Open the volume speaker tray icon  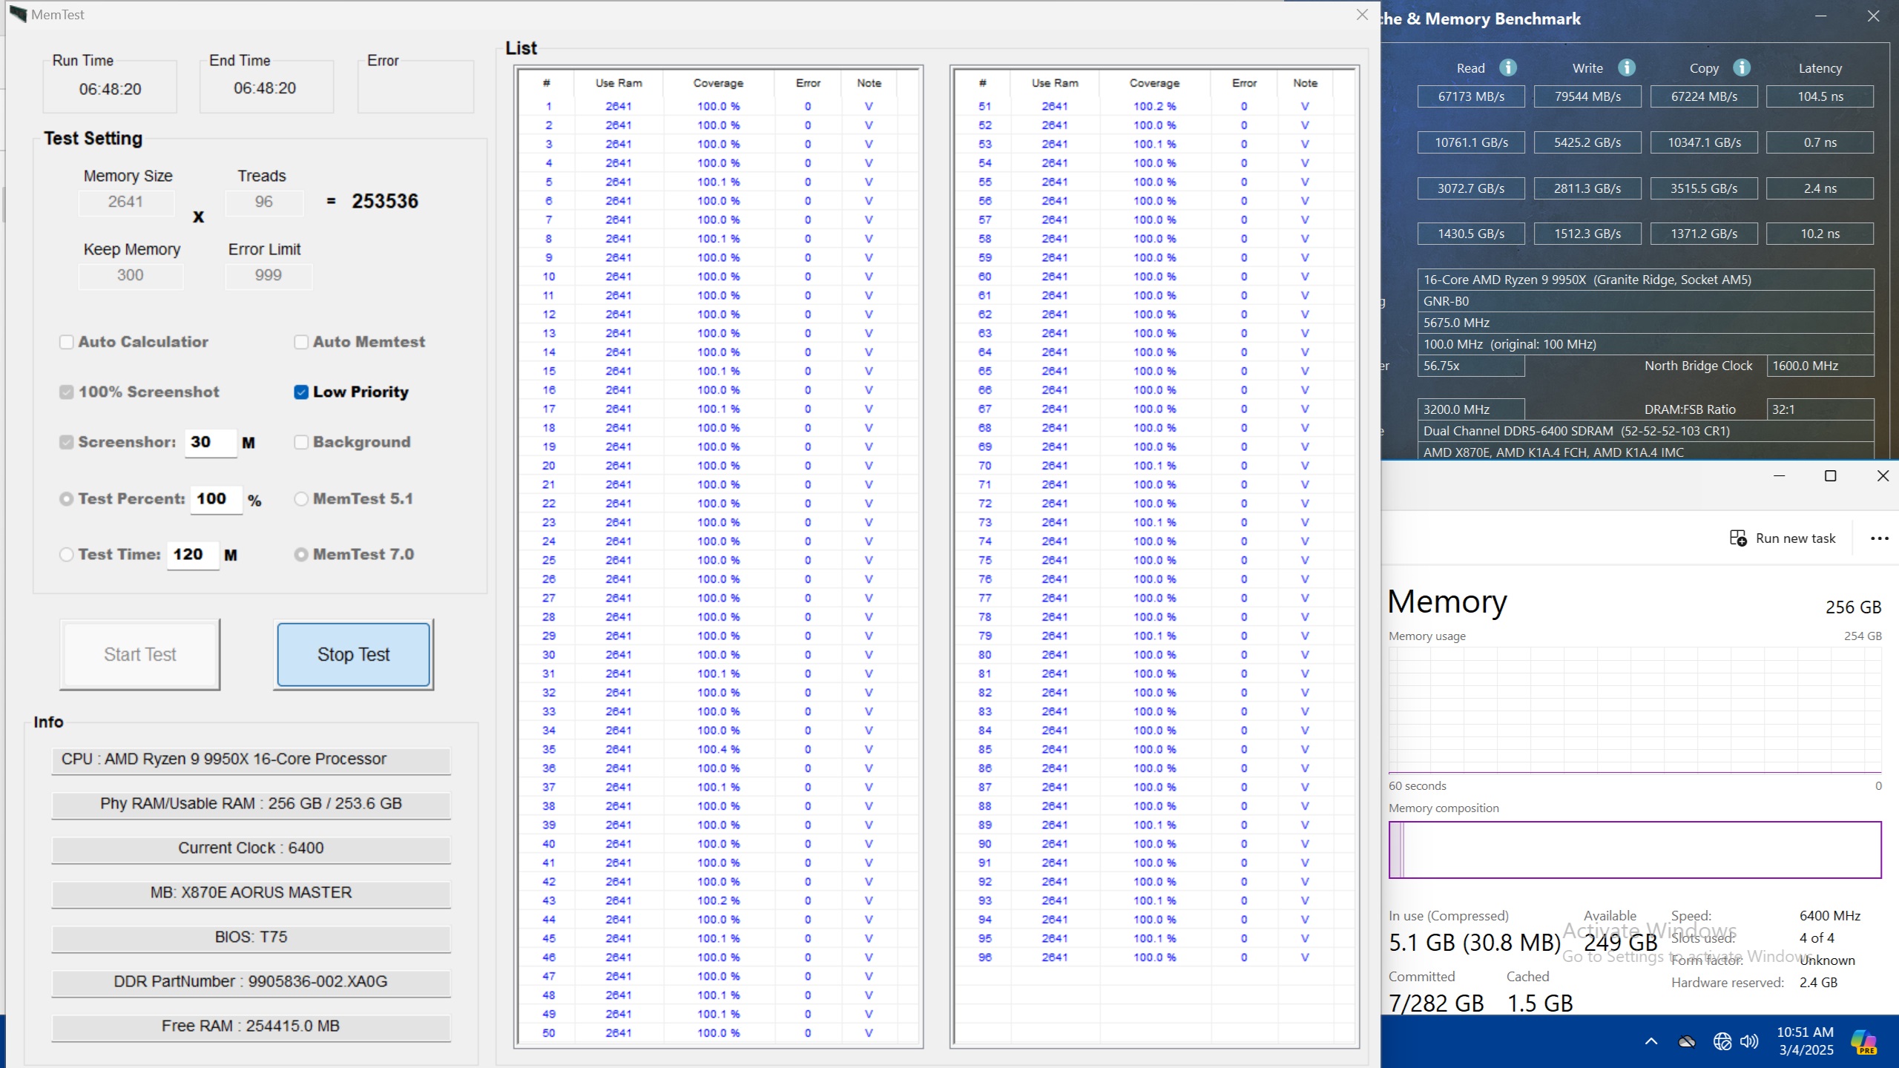(x=1749, y=1041)
